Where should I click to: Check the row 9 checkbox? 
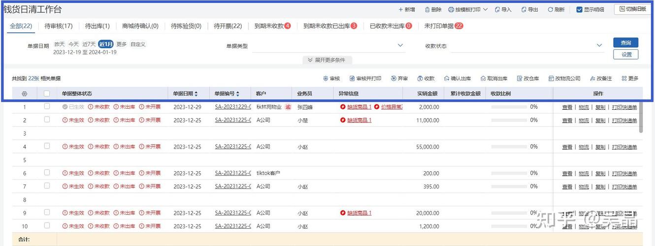coord(47,213)
